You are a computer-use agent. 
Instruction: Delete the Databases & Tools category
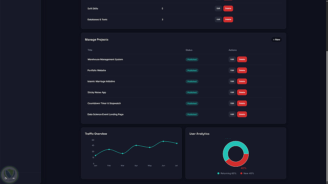point(228,19)
